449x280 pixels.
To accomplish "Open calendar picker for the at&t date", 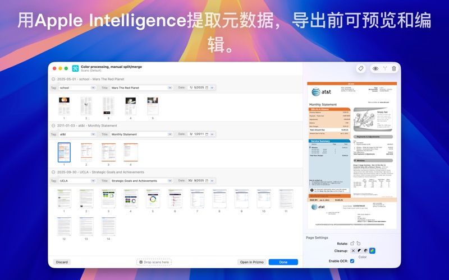I will tap(207, 134).
